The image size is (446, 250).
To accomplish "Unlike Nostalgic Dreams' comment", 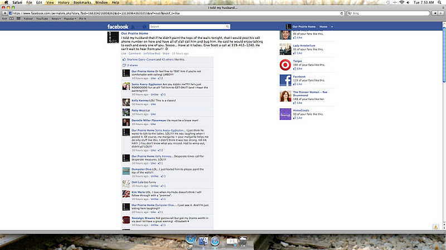I will coord(154,225).
